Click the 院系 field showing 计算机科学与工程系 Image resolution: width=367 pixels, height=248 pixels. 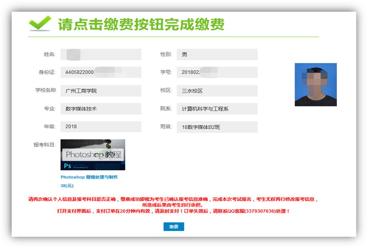pos(217,109)
